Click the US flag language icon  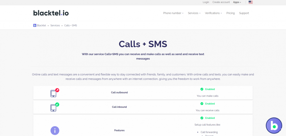click(x=250, y=2)
